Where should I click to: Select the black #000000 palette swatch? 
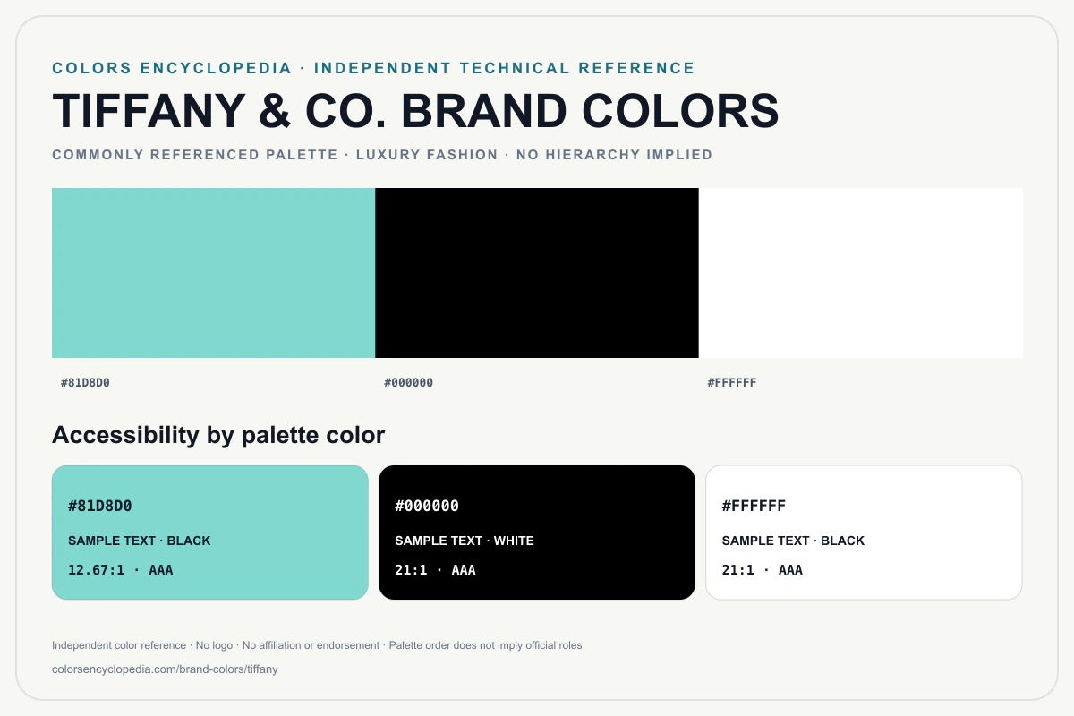pyautogui.click(x=537, y=273)
